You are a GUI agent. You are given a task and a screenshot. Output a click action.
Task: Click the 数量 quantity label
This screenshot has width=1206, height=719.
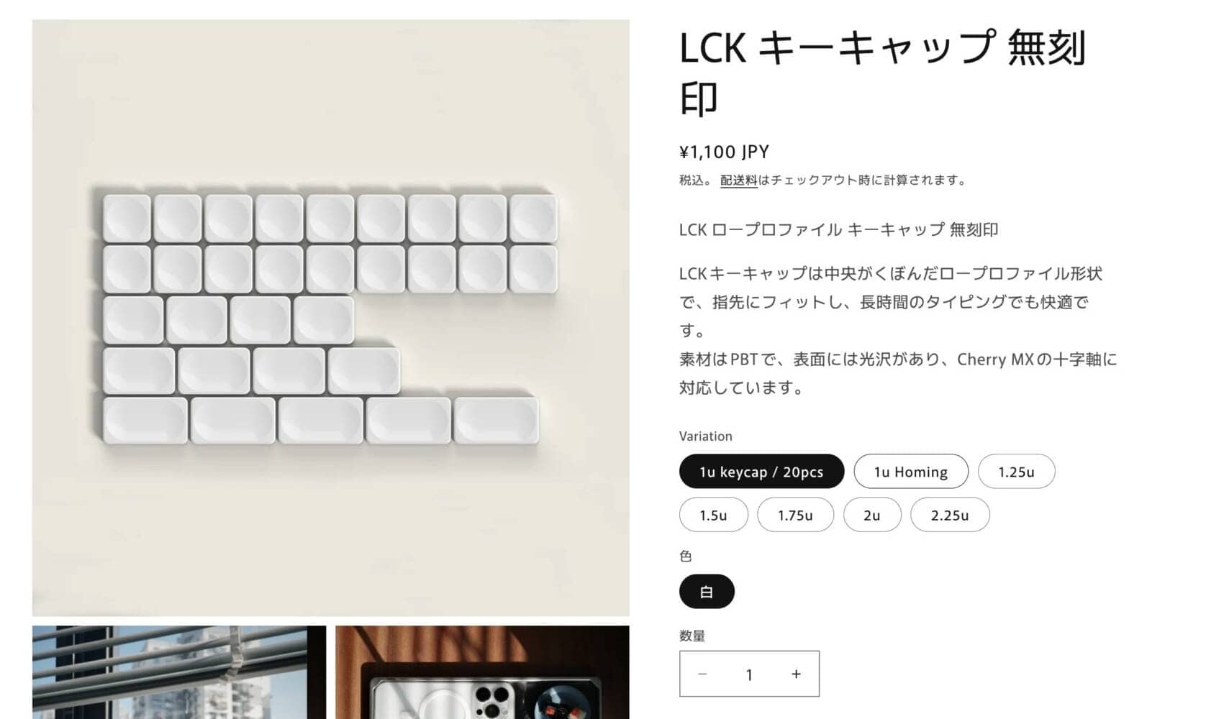click(692, 636)
